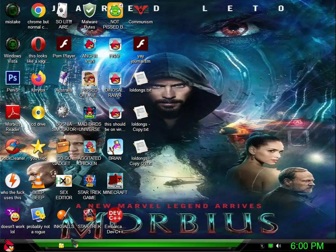
Task: Open the 'SEX EDITIOR' HxD icon
Action: 64,181
